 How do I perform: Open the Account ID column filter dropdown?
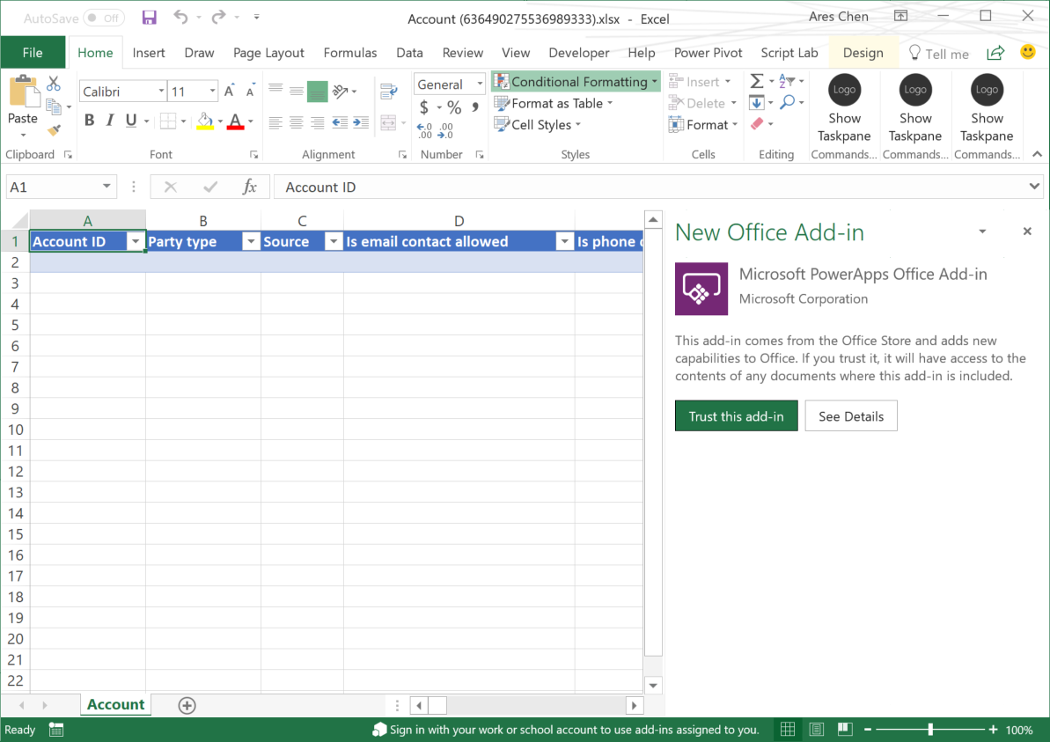pyautogui.click(x=136, y=242)
